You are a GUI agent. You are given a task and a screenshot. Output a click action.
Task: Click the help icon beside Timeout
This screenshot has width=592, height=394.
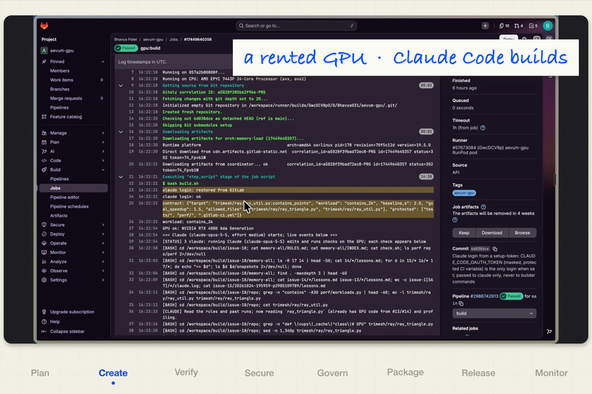tap(483, 128)
